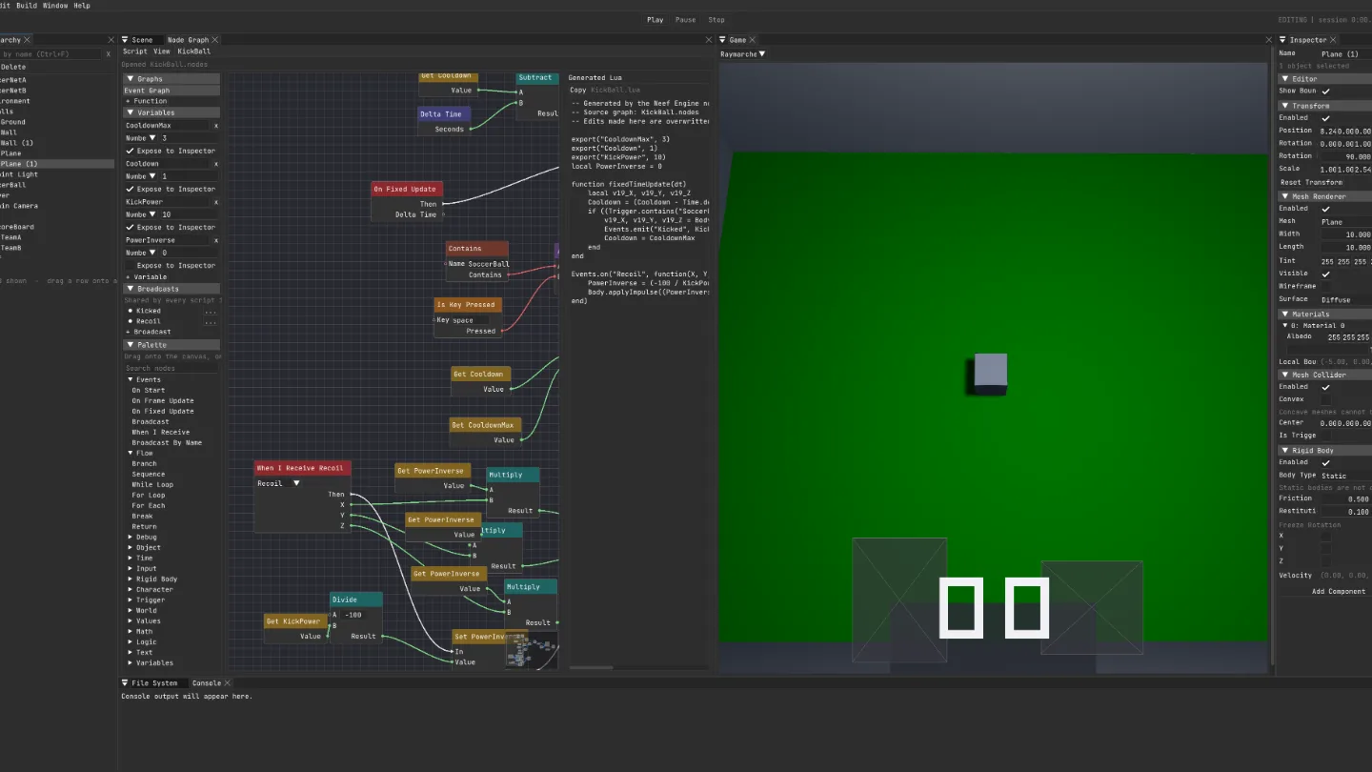1372x772 pixels.
Task: Click Stop in the top toolbar
Action: (716, 20)
